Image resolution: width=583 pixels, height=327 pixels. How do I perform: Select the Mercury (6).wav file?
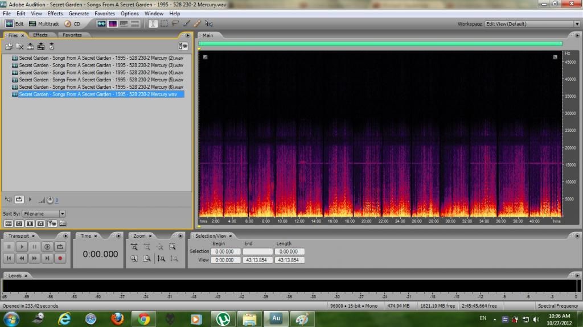pos(97,87)
